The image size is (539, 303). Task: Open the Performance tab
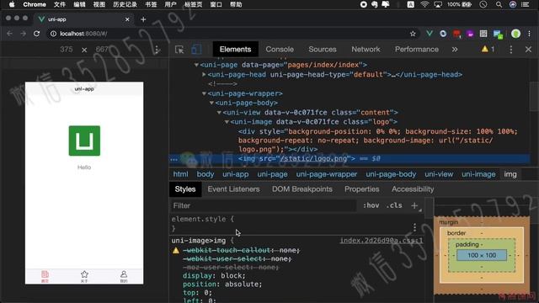(x=417, y=49)
